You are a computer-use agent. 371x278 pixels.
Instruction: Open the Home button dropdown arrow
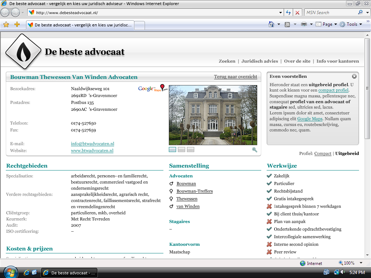coord(279,24)
